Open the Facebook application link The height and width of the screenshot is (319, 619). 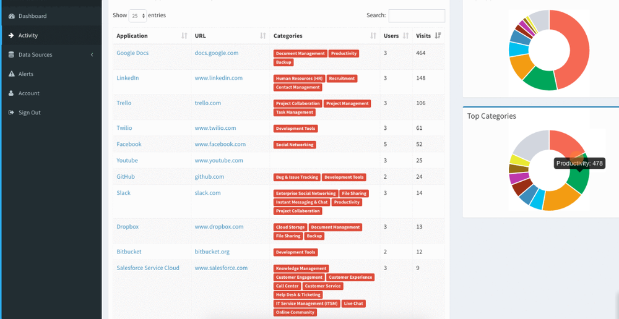129,144
